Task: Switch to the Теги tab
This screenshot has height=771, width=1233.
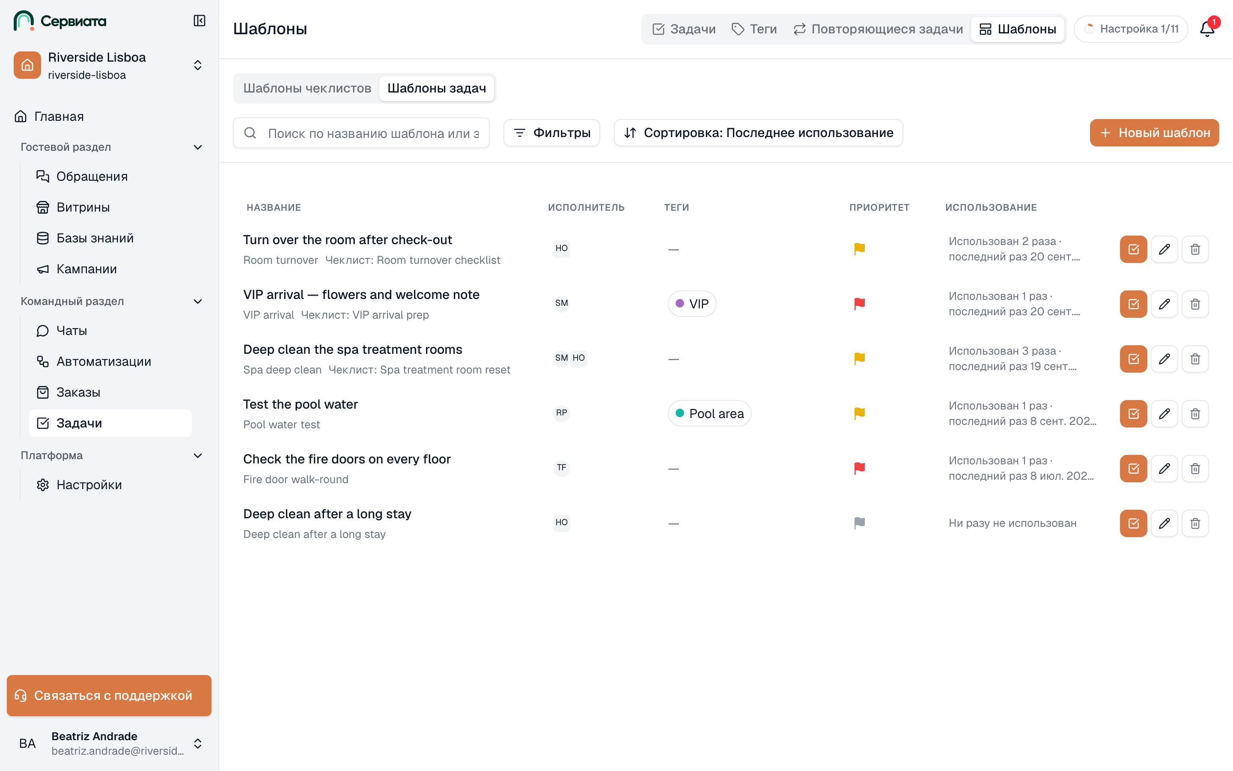Action: click(754, 29)
